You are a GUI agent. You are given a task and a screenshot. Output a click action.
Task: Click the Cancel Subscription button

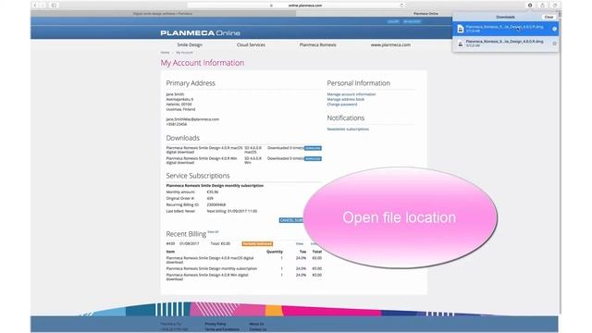click(x=291, y=220)
